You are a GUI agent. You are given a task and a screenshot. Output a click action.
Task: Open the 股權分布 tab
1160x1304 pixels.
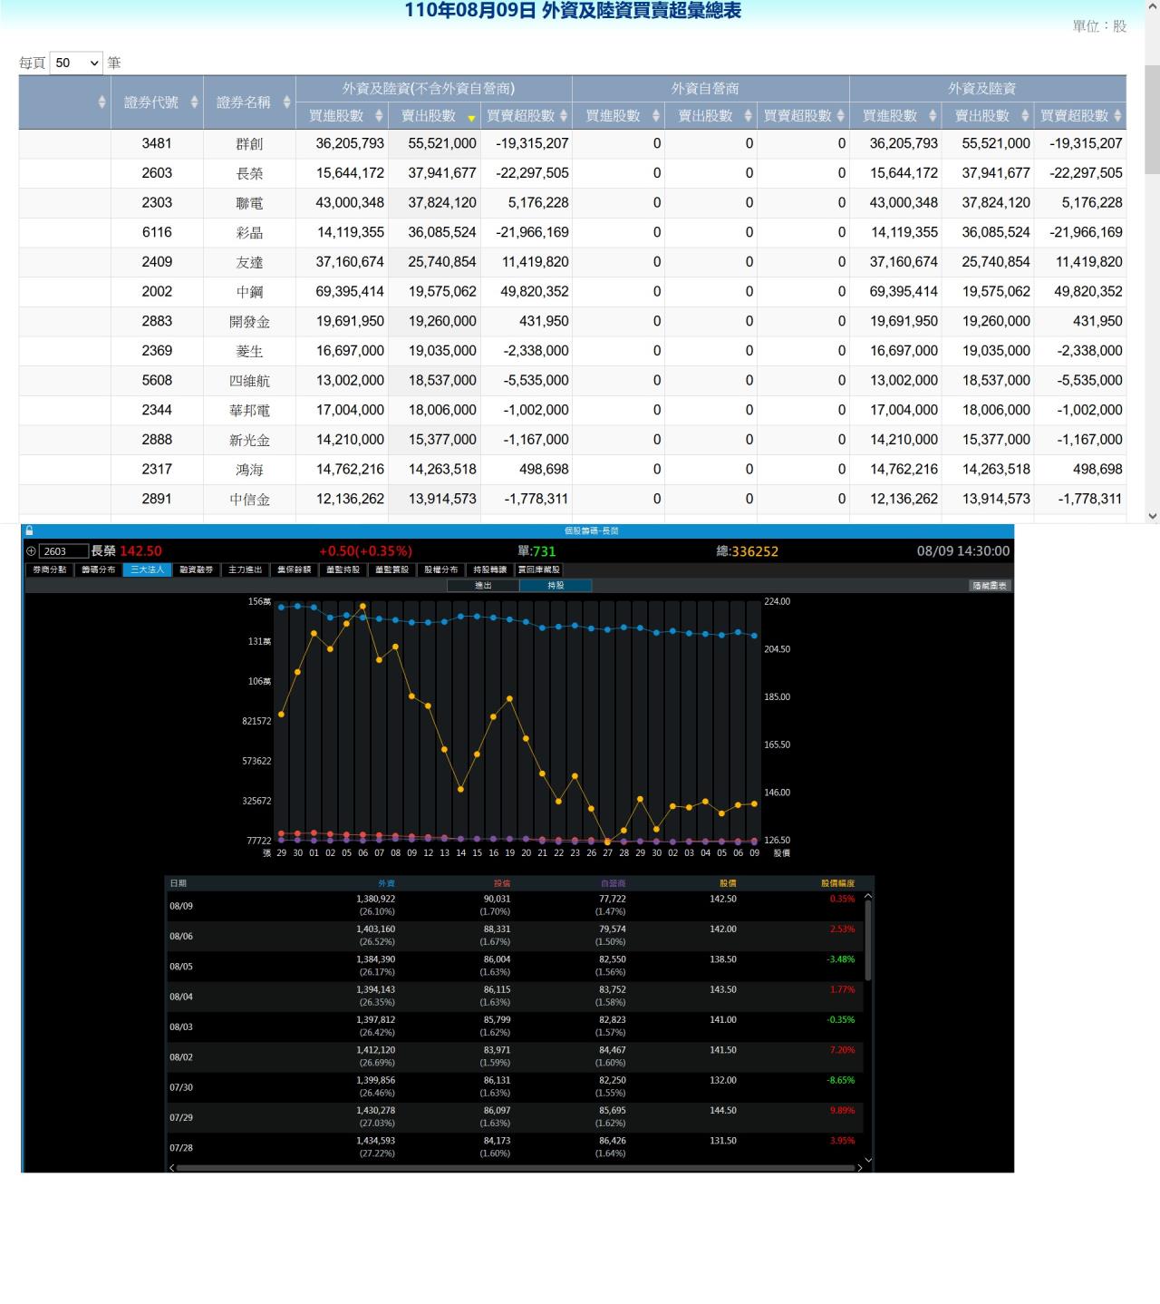(440, 570)
